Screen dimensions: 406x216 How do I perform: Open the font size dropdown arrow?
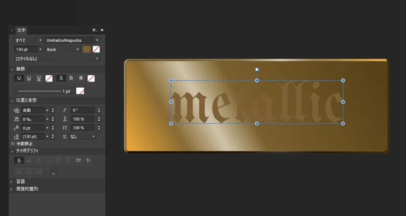tap(41, 49)
